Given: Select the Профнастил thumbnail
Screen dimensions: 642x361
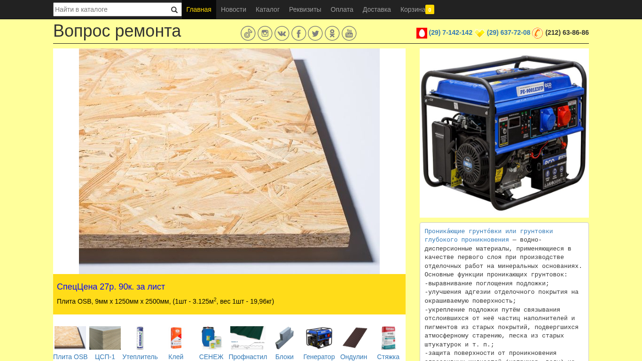Looking at the screenshot, I should (248, 338).
